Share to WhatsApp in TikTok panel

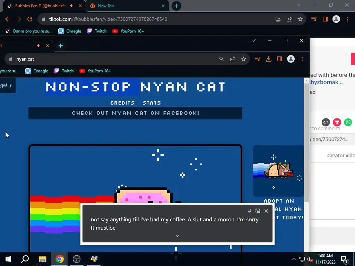click(x=348, y=122)
